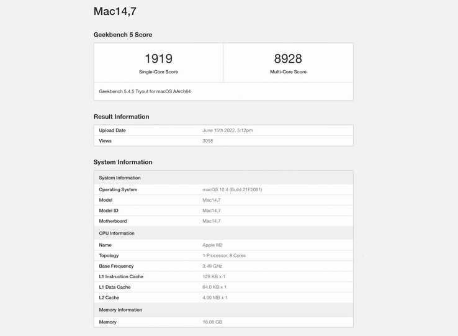Viewport: 458px width, 336px height.
Task: Select the 1 Processor, 8 Cores value
Action: pos(224,256)
